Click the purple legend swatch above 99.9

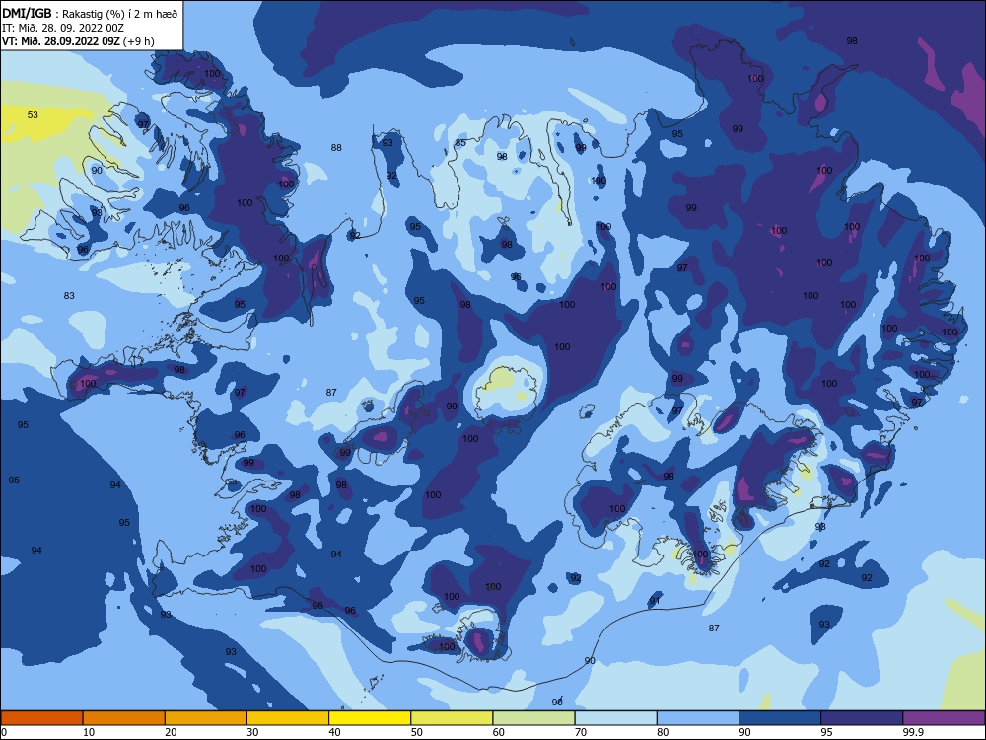click(944, 718)
